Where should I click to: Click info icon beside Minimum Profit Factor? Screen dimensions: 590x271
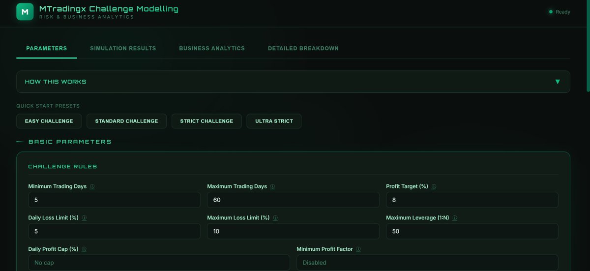click(358, 249)
